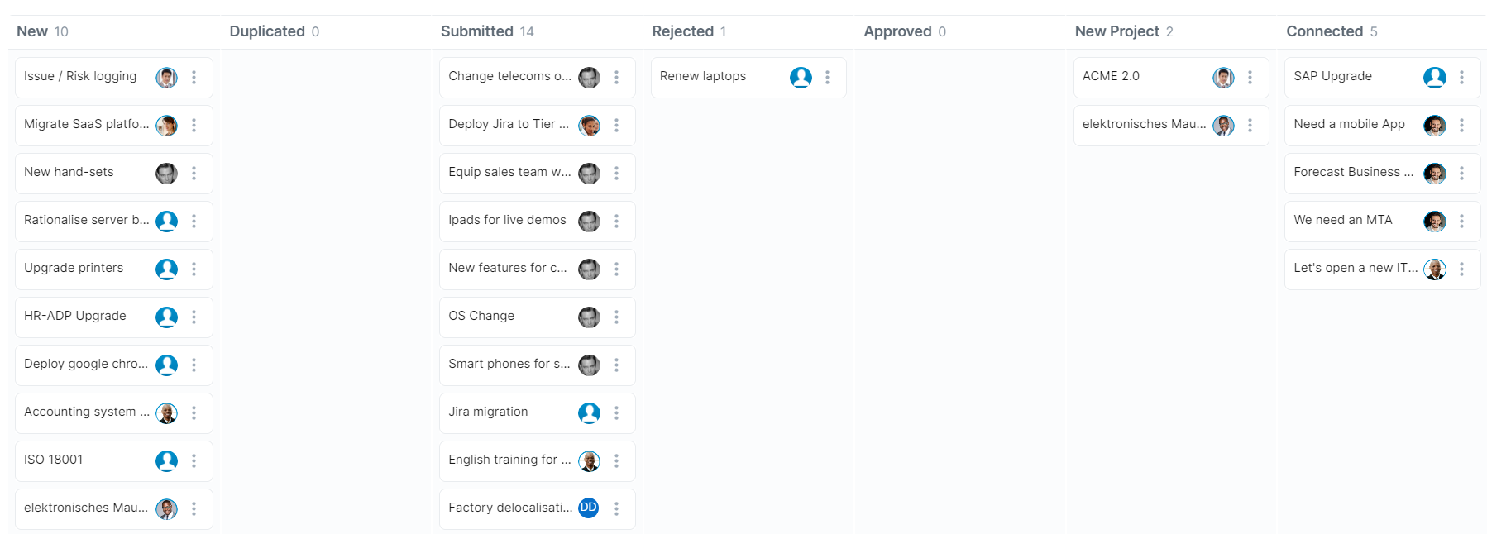Click the Approved column header
This screenshot has height=534, width=1487.
[x=897, y=31]
